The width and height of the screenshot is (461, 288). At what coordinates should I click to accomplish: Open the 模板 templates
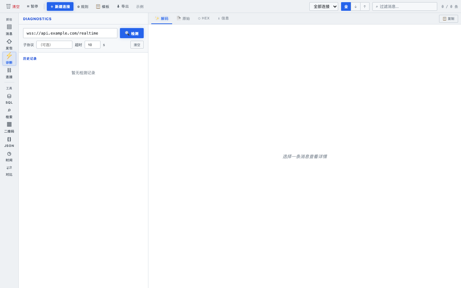tap(103, 6)
